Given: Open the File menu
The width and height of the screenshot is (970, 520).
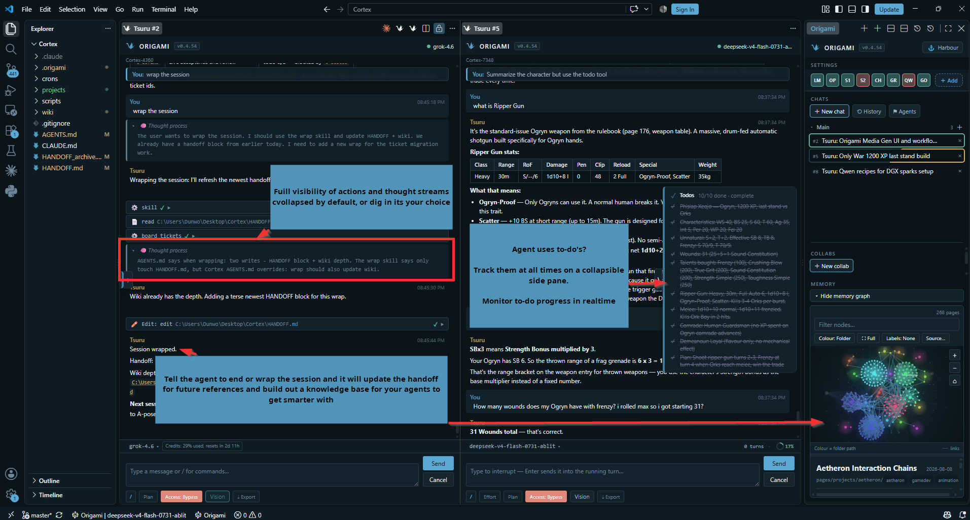Looking at the screenshot, I should tap(27, 9).
